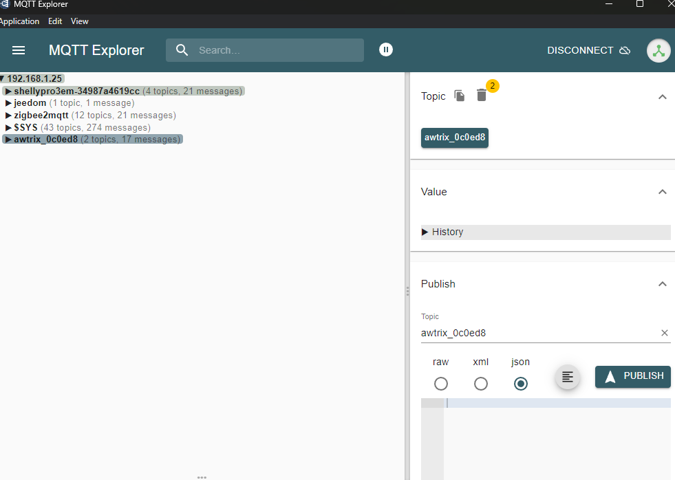Click the DISCONNECT button
Viewport: 675px width, 480px height.
(x=588, y=50)
